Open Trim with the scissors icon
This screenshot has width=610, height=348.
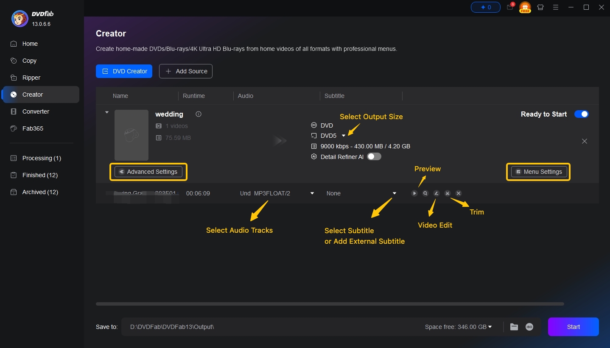[x=448, y=193]
